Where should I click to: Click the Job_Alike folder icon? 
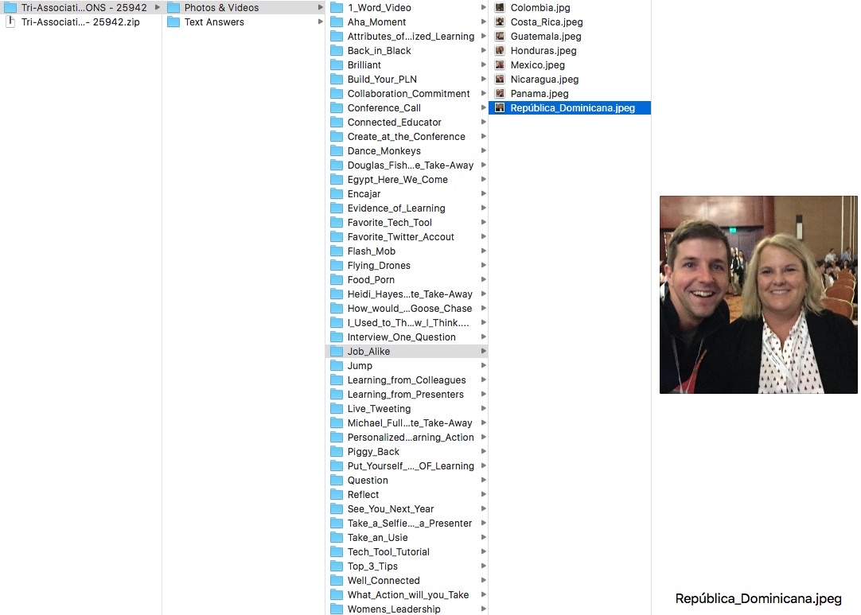(x=337, y=352)
